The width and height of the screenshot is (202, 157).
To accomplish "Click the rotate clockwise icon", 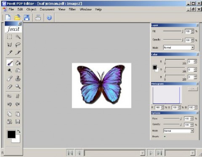I will [x=18, y=104].
